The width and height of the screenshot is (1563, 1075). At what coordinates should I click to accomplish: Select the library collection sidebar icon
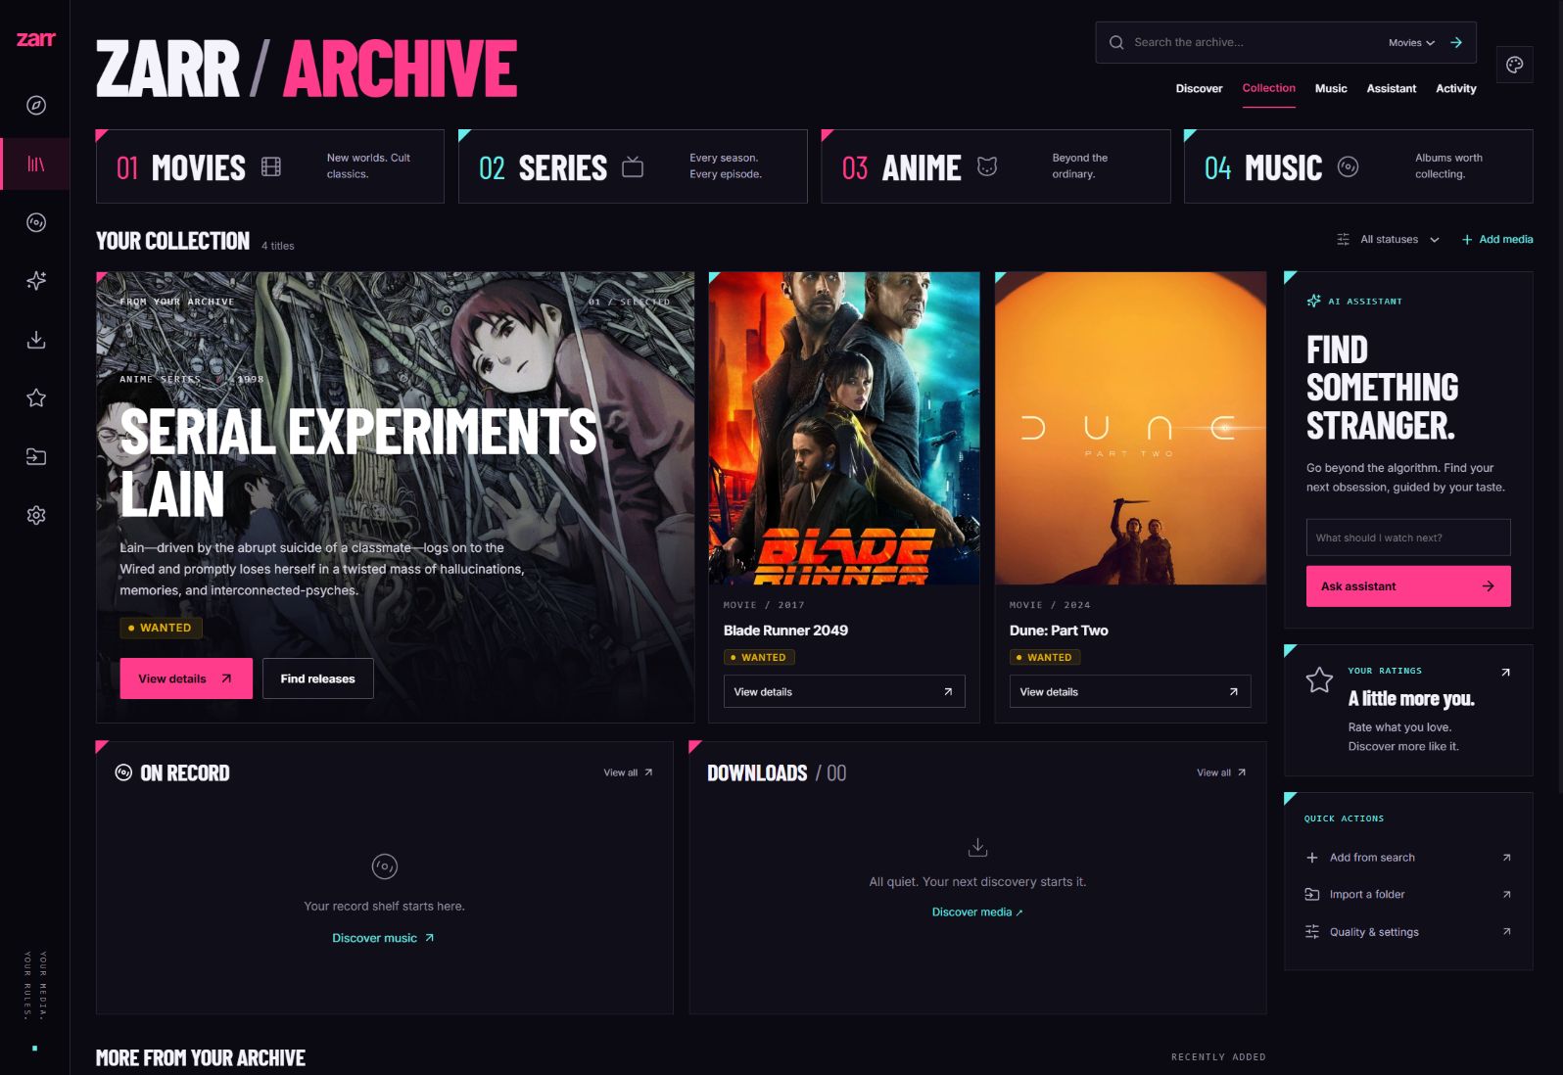36,164
